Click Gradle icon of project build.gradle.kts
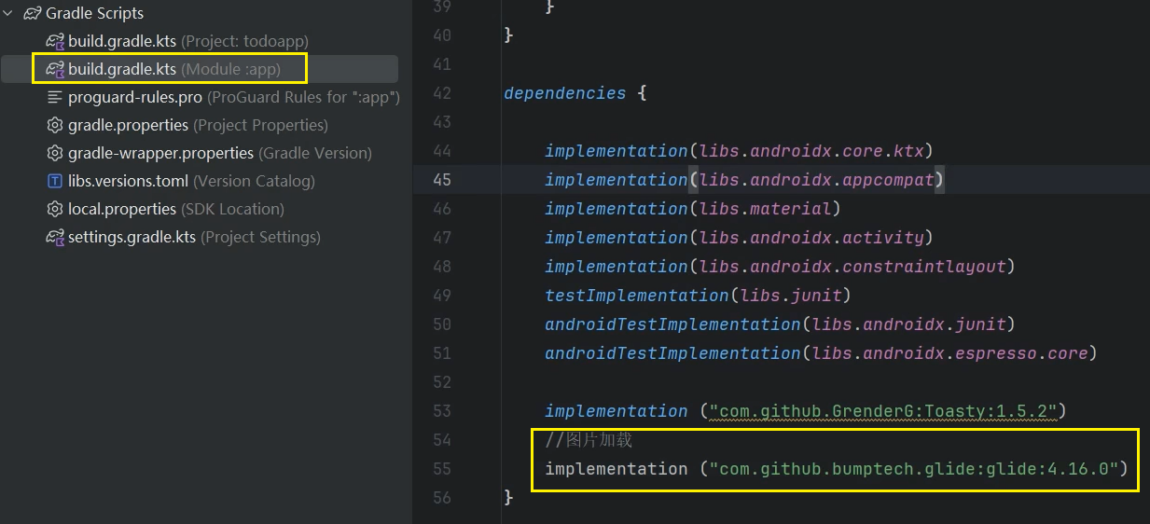The height and width of the screenshot is (524, 1150). tap(55, 41)
